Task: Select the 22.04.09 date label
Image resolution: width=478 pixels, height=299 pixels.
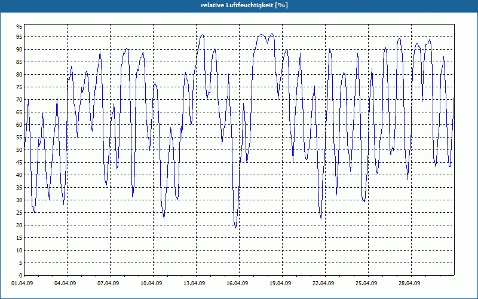Action: (323, 283)
